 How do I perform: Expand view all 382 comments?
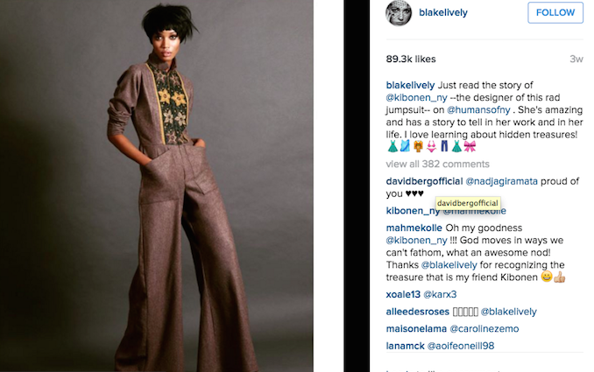point(437,164)
